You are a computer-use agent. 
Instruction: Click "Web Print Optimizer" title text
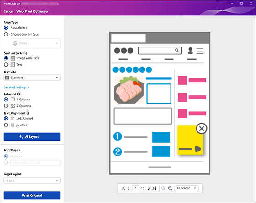32,11
